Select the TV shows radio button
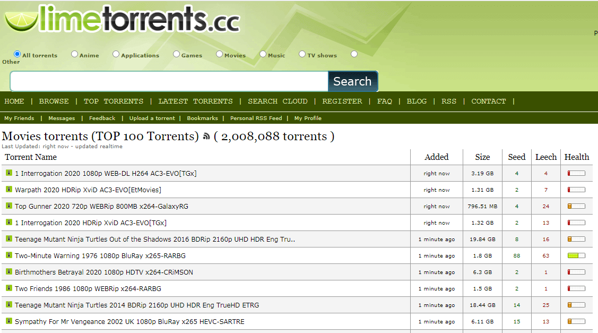598x333 pixels. tap(302, 54)
